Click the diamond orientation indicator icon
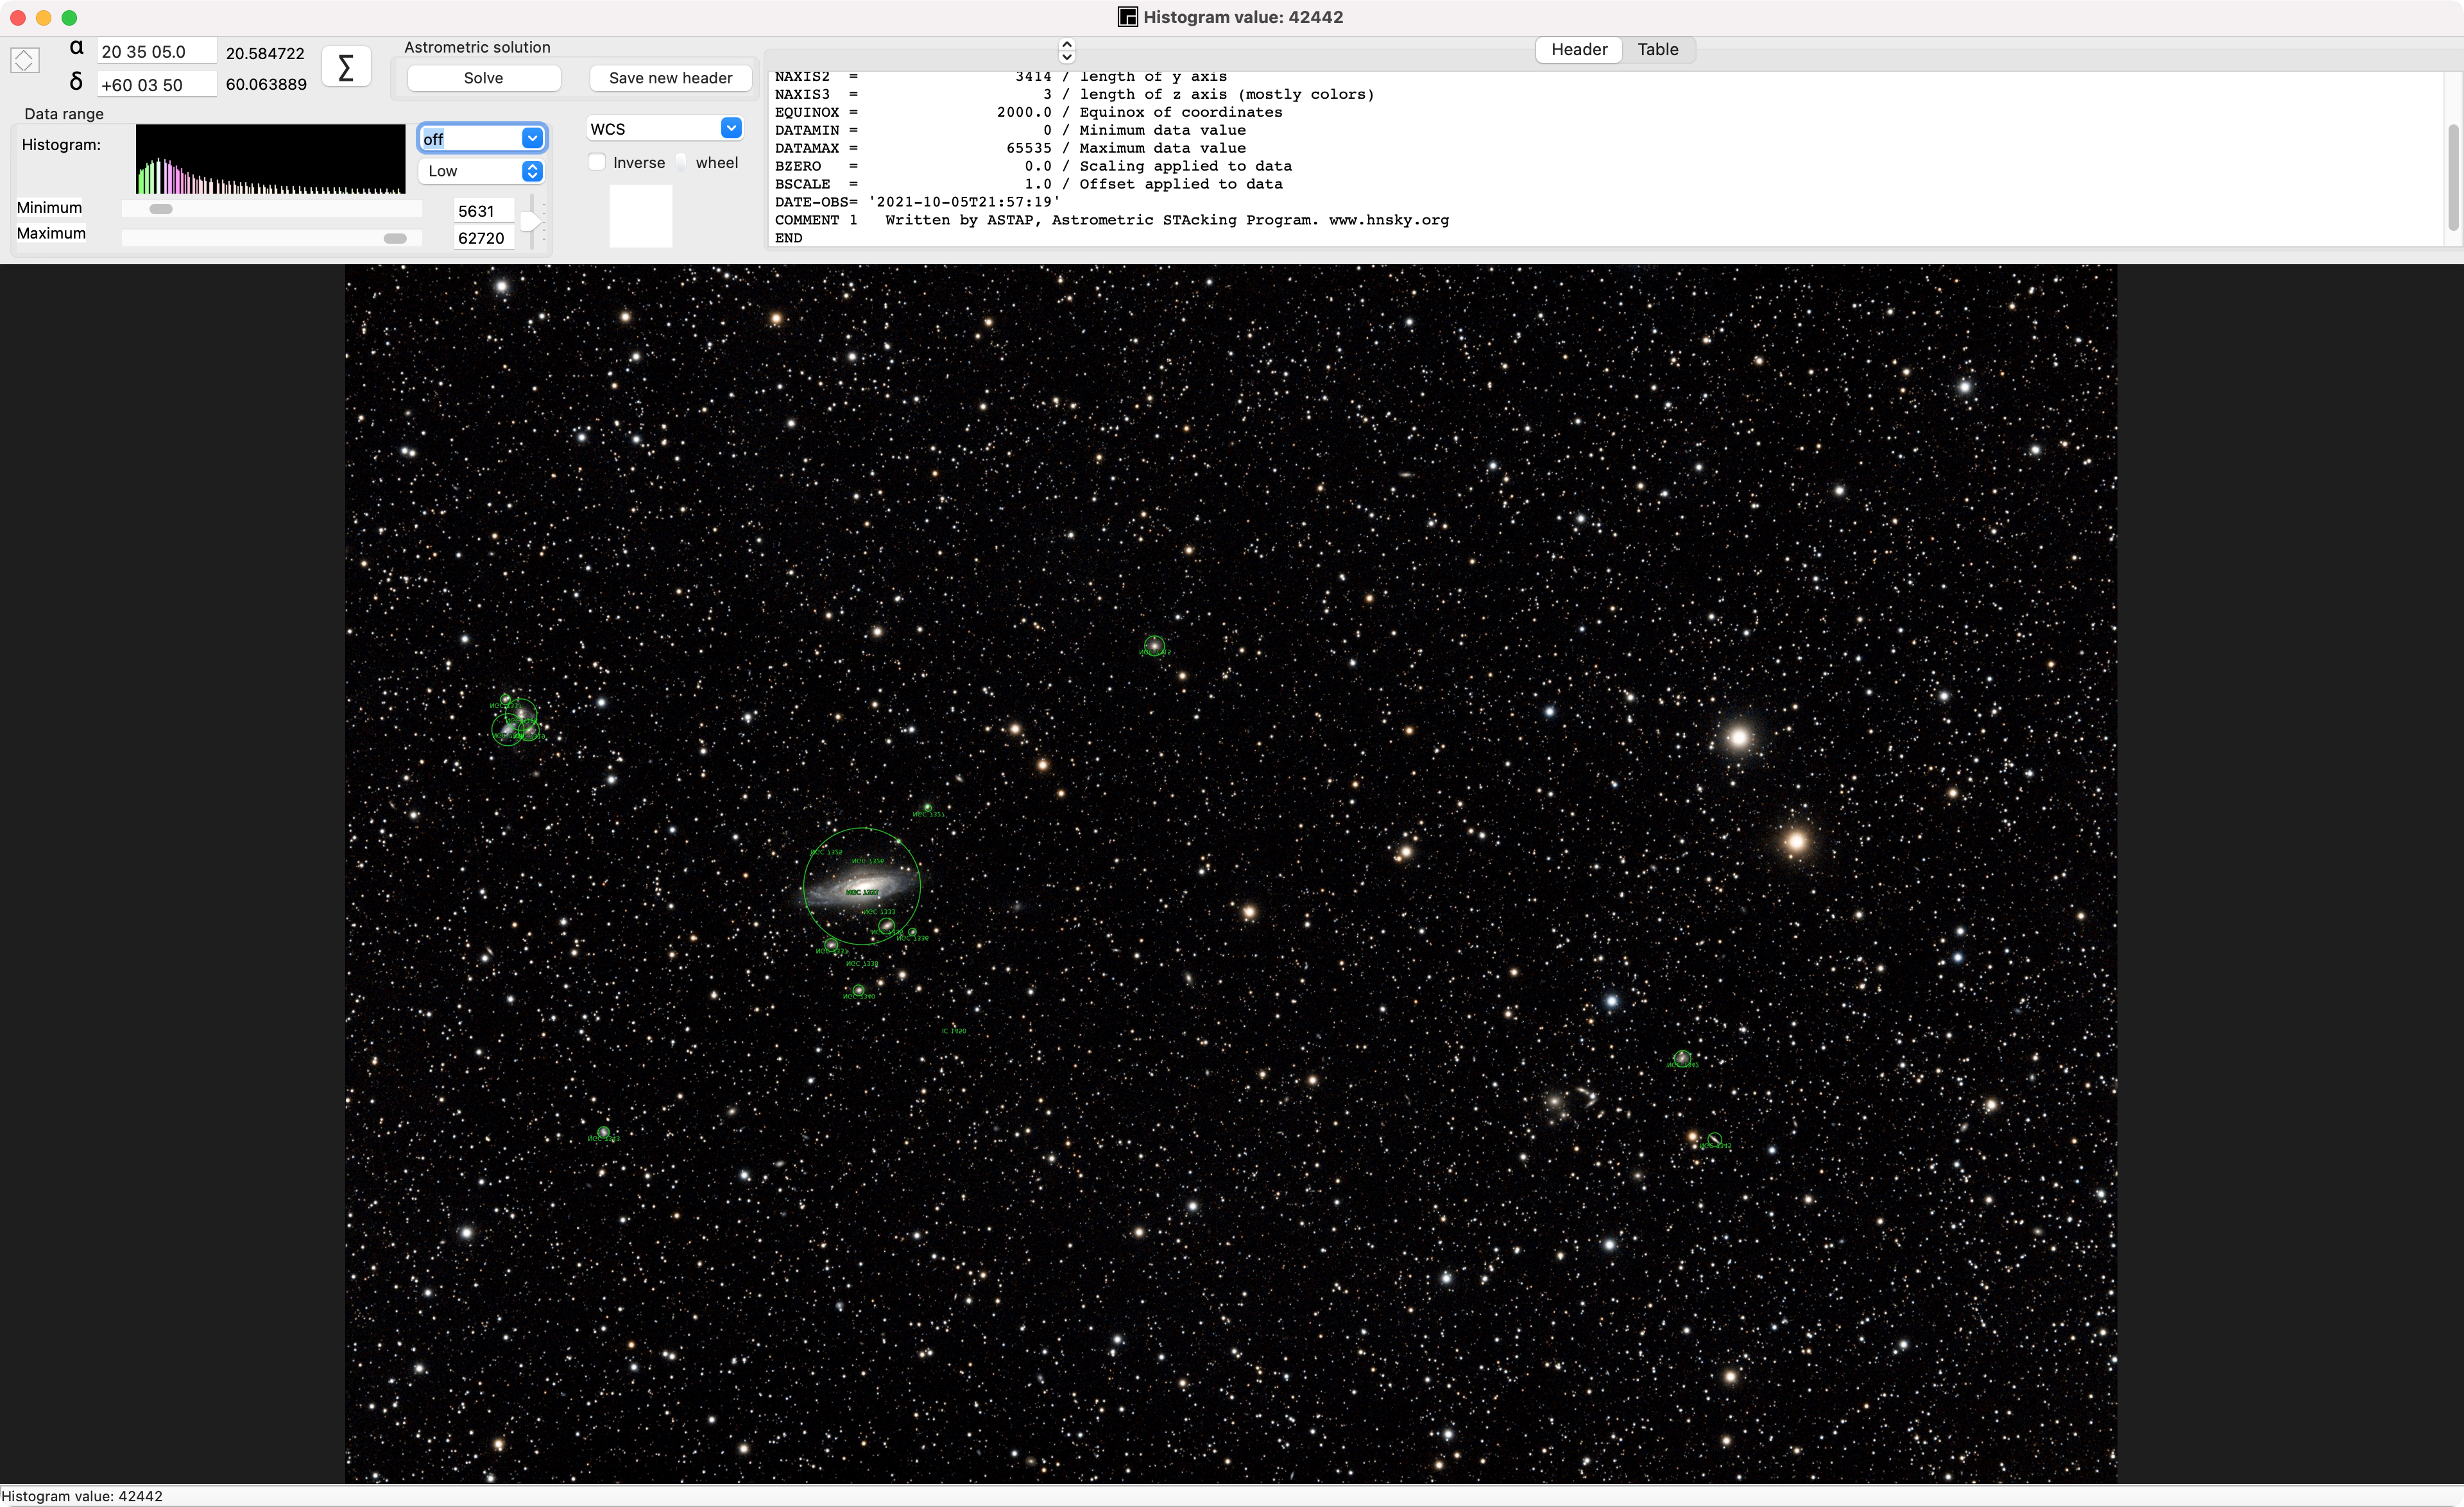2464x1507 pixels. click(25, 61)
